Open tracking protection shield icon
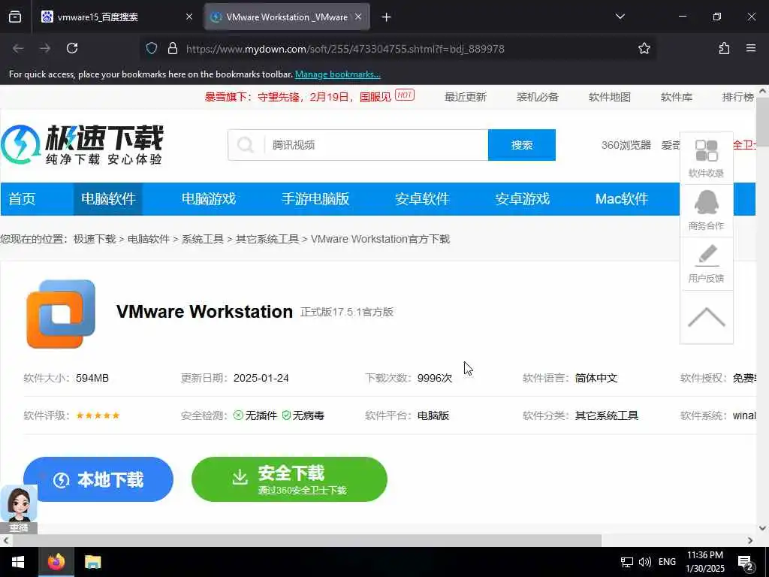769x577 pixels. click(152, 48)
